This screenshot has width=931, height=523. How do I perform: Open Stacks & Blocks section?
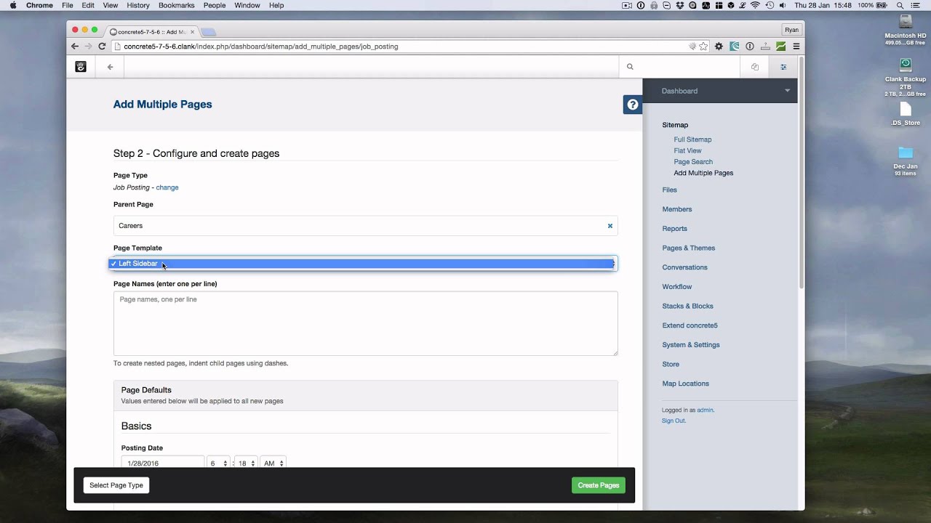[x=687, y=306]
